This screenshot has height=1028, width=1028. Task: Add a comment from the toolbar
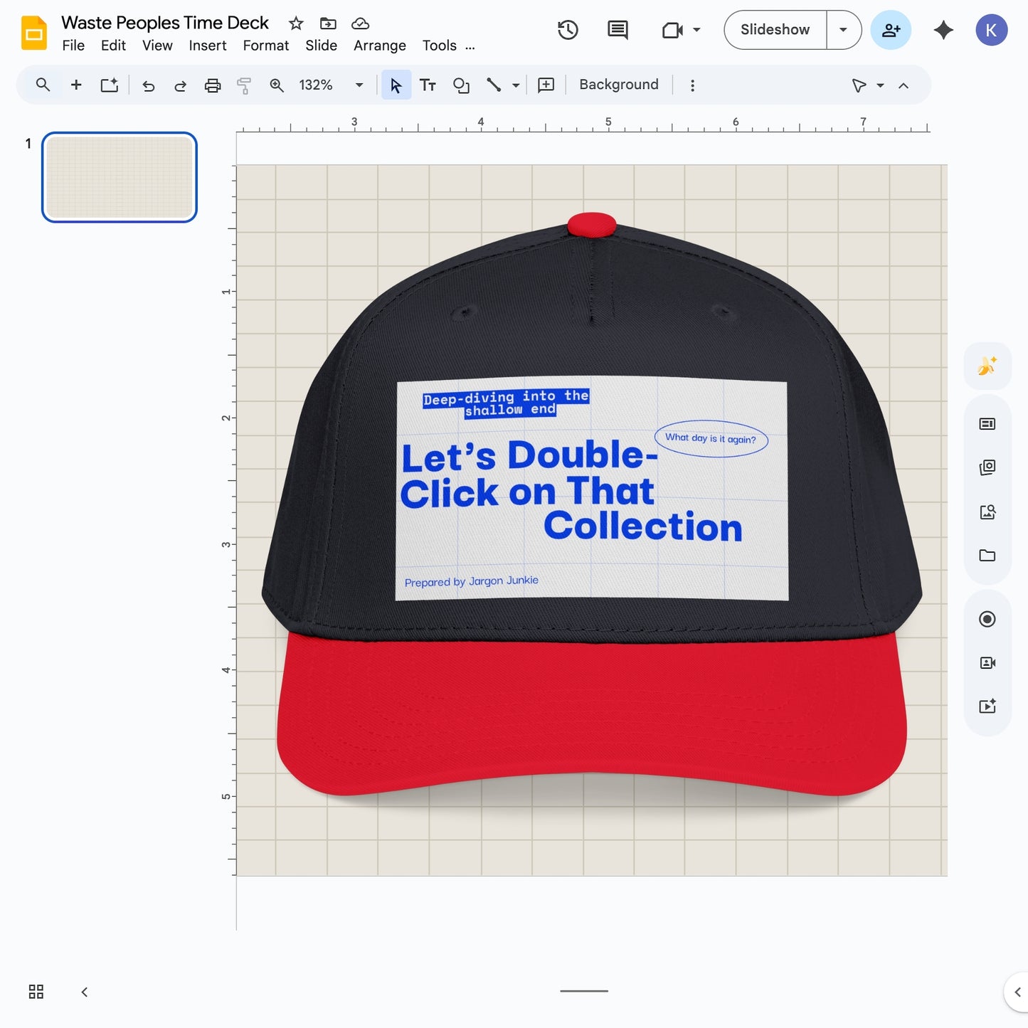[x=546, y=85]
